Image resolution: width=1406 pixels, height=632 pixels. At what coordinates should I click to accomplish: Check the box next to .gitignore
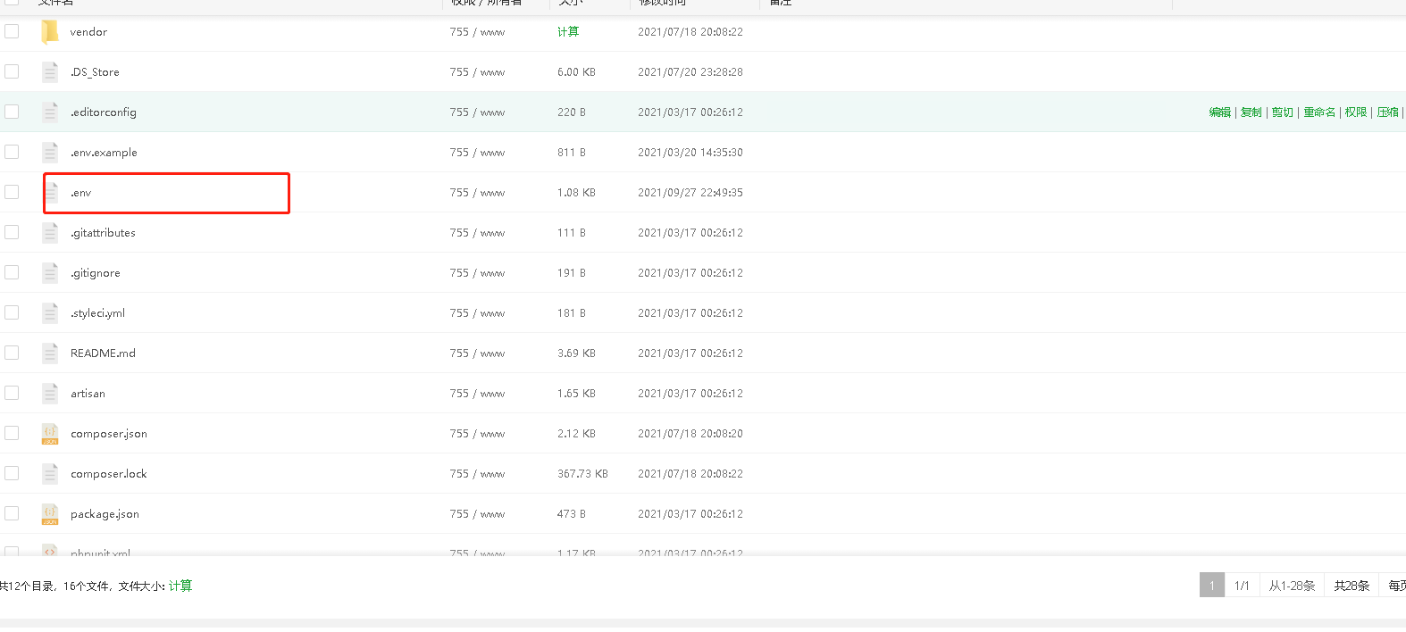[x=12, y=272]
